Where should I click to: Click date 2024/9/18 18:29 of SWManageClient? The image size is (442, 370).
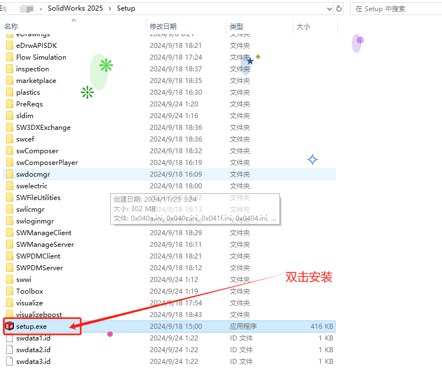pyautogui.click(x=176, y=233)
